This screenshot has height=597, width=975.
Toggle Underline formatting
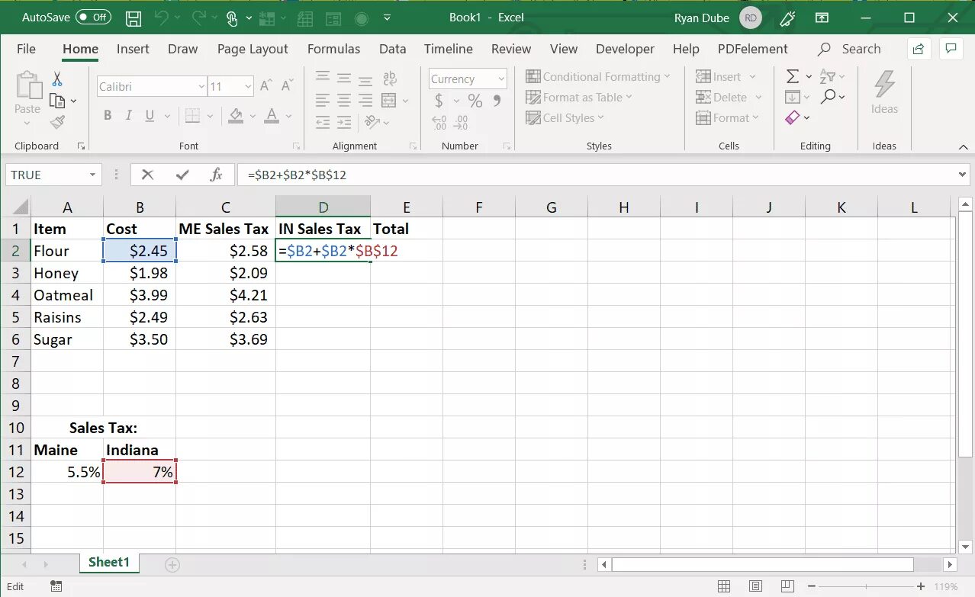pyautogui.click(x=149, y=116)
